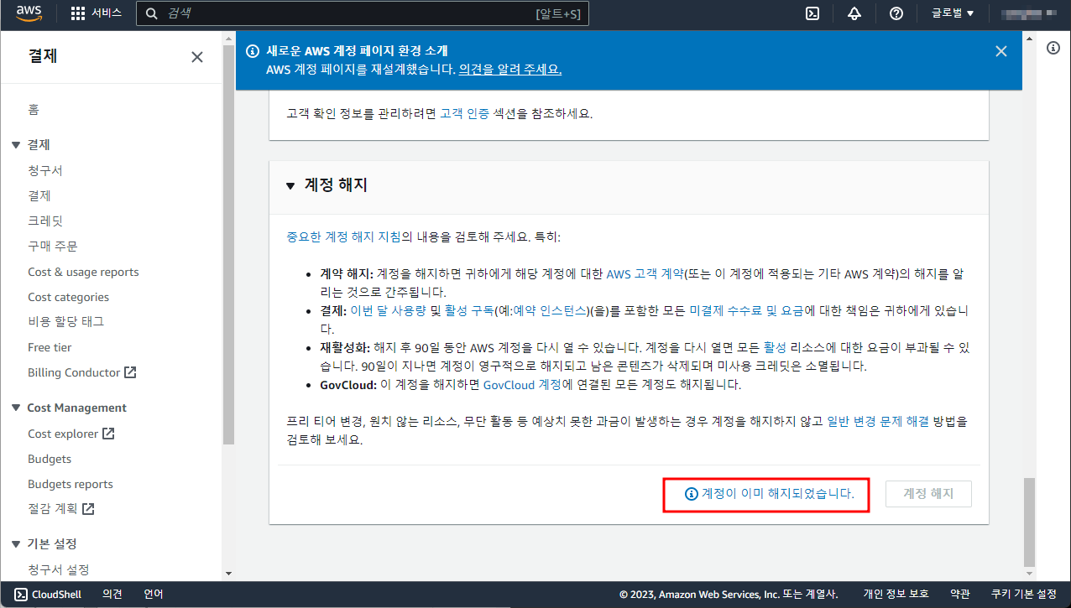The height and width of the screenshot is (608, 1071).
Task: Open 의견 in the footer
Action: point(112,594)
